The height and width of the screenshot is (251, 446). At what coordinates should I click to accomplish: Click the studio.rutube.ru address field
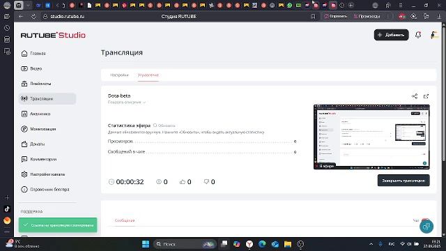(67, 17)
